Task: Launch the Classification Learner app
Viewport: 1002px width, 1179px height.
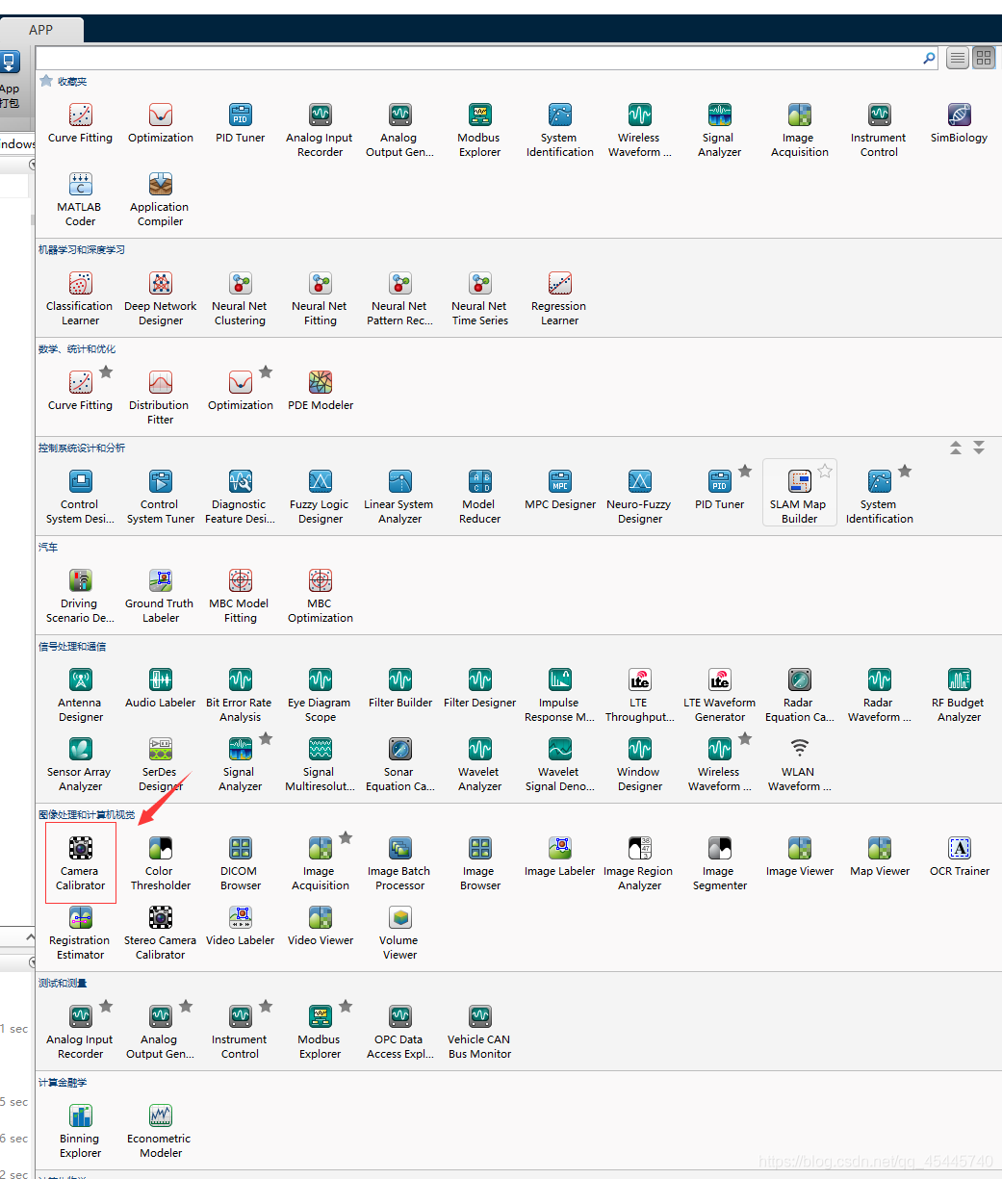Action: [81, 297]
